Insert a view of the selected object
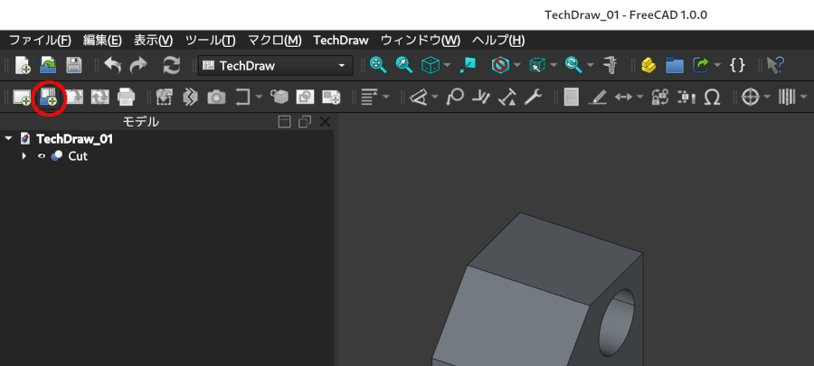The height and width of the screenshot is (366, 814). point(164,97)
